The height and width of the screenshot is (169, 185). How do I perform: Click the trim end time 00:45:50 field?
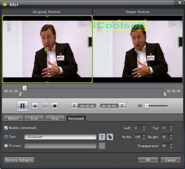tap(109, 106)
